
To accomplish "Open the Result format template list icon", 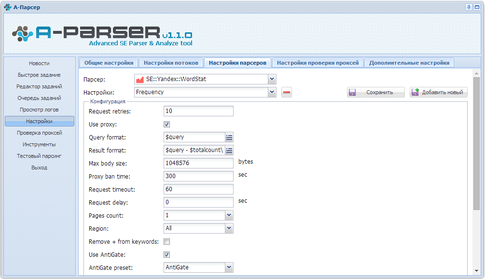I will point(229,150).
